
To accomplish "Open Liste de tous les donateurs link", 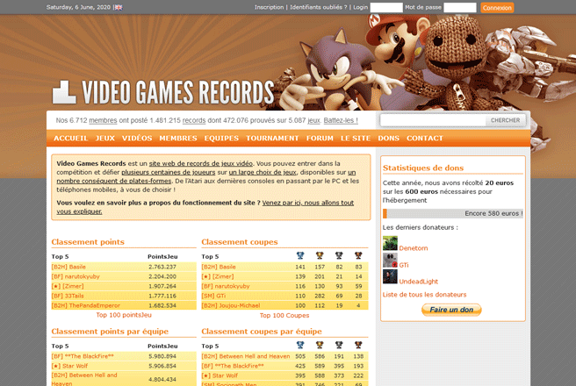I will tap(424, 295).
